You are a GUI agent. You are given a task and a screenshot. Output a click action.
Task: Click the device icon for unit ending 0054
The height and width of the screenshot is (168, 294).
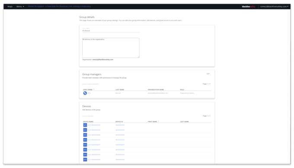click(x=85, y=140)
